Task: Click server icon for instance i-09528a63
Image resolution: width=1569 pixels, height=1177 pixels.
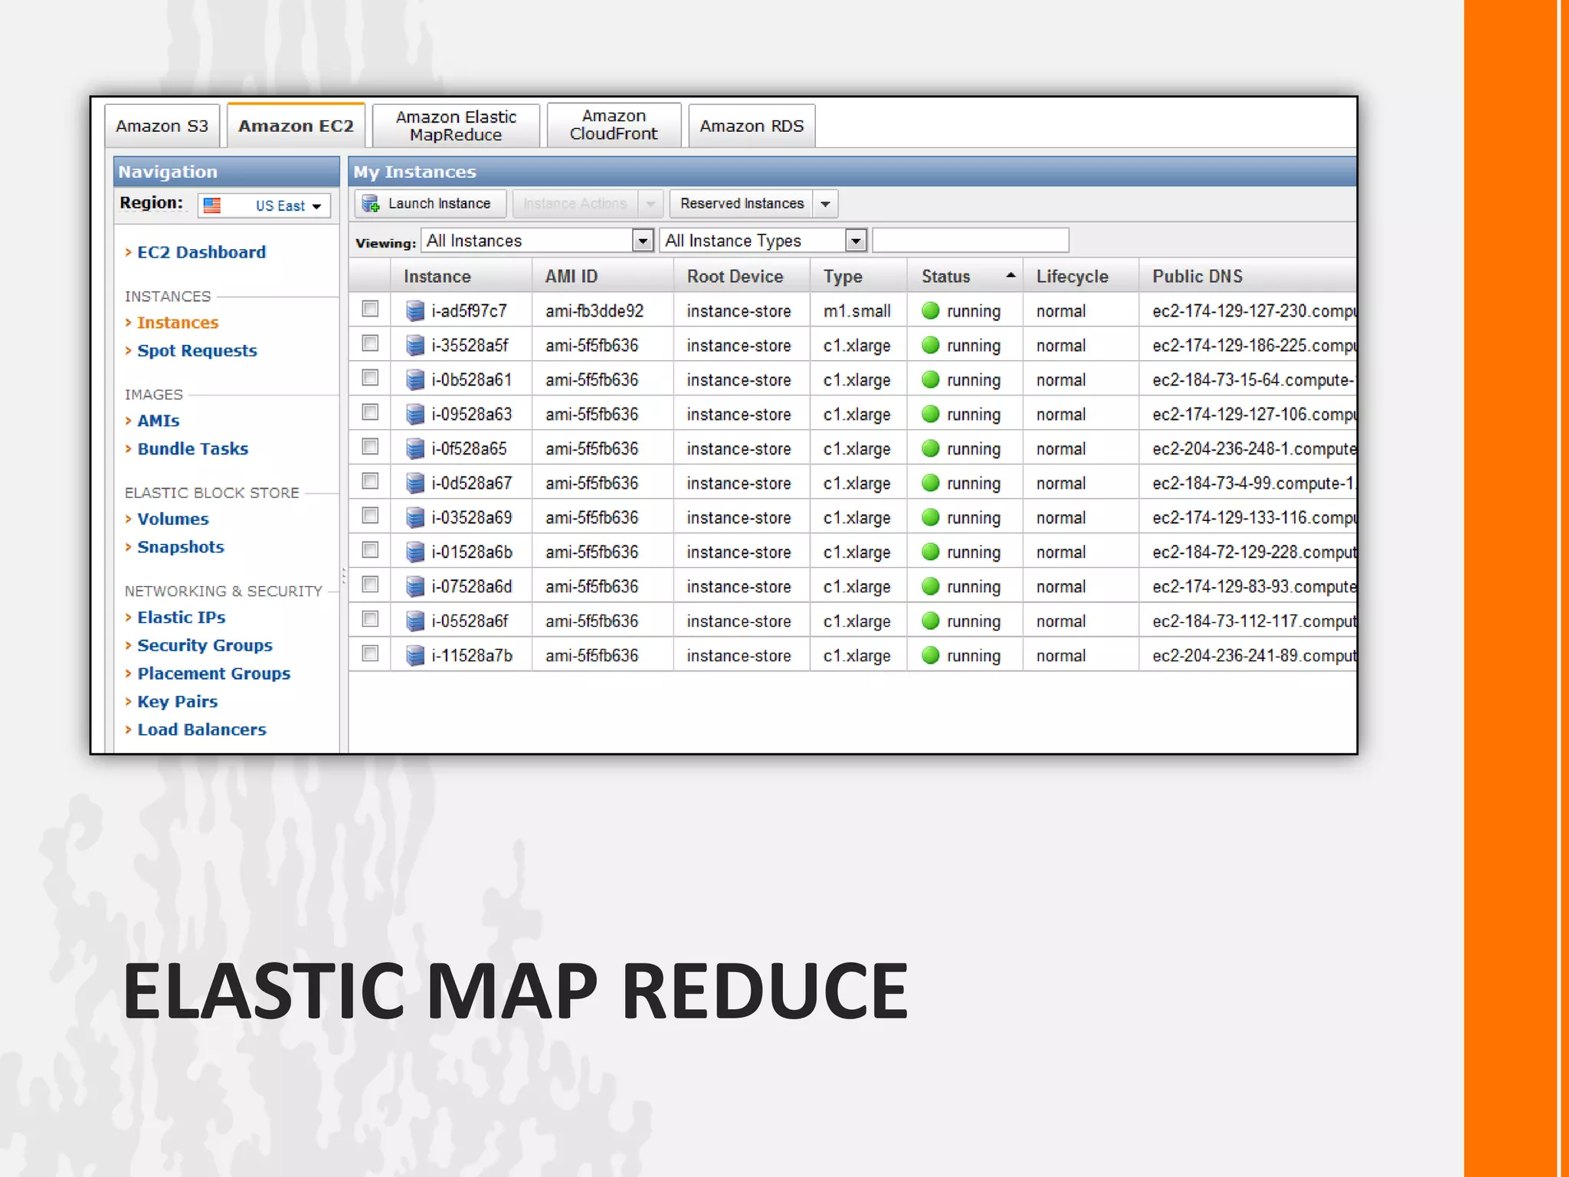Action: click(x=415, y=414)
